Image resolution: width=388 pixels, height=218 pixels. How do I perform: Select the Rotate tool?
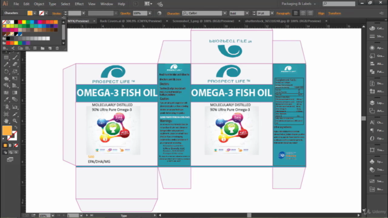click(x=6, y=71)
